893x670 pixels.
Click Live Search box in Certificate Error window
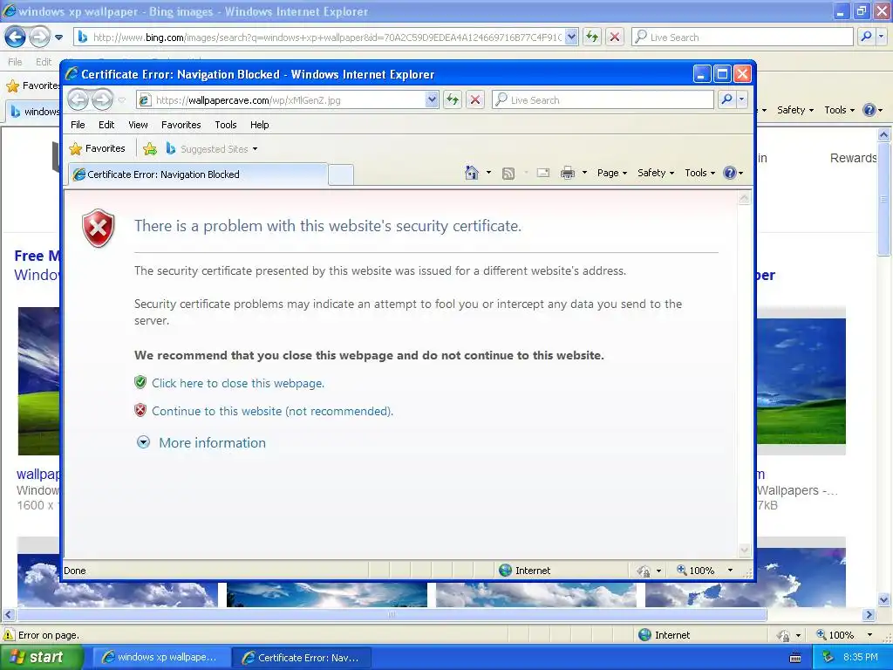pos(603,99)
